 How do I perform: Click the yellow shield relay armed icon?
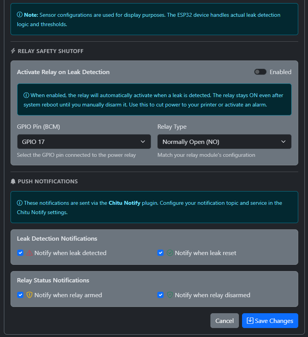tap(29, 295)
